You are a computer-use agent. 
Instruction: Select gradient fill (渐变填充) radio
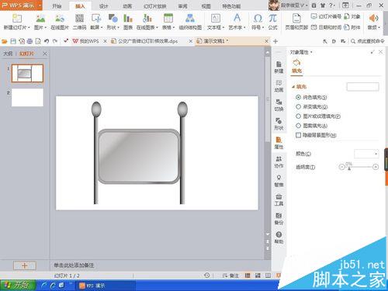click(298, 106)
